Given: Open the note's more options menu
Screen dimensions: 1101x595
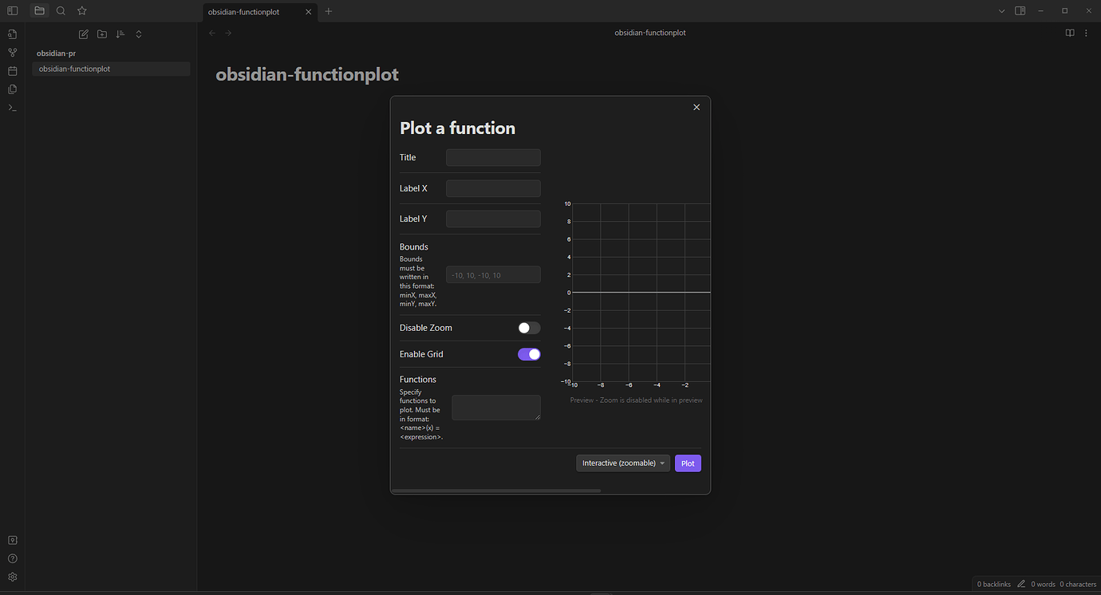Looking at the screenshot, I should 1086,33.
